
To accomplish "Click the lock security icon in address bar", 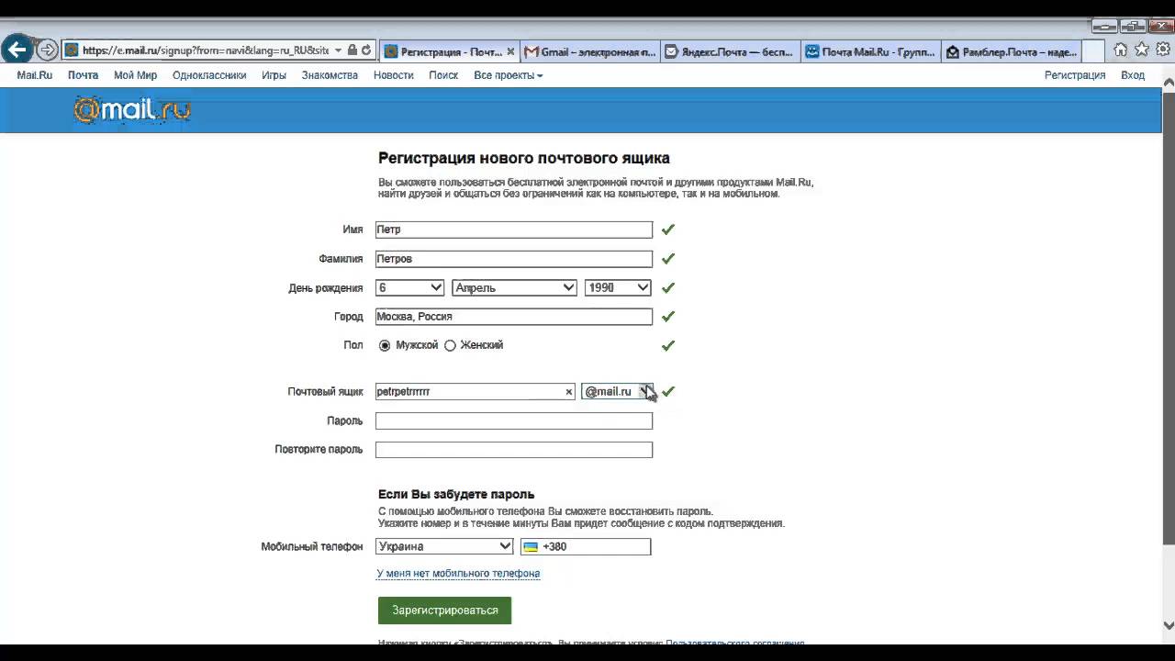I will [x=352, y=50].
